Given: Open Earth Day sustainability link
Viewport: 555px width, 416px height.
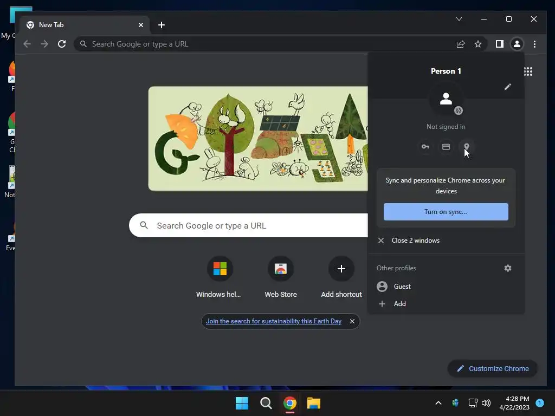Looking at the screenshot, I should click(x=274, y=321).
